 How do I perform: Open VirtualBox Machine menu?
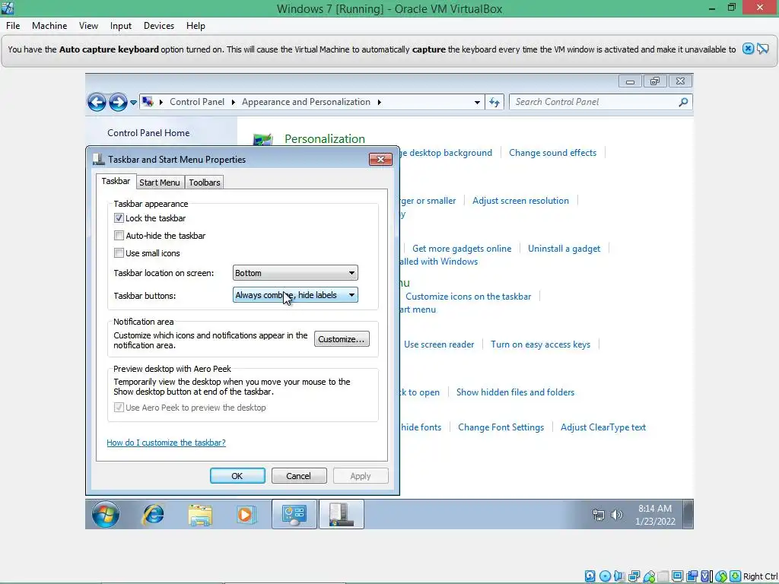[x=49, y=26]
